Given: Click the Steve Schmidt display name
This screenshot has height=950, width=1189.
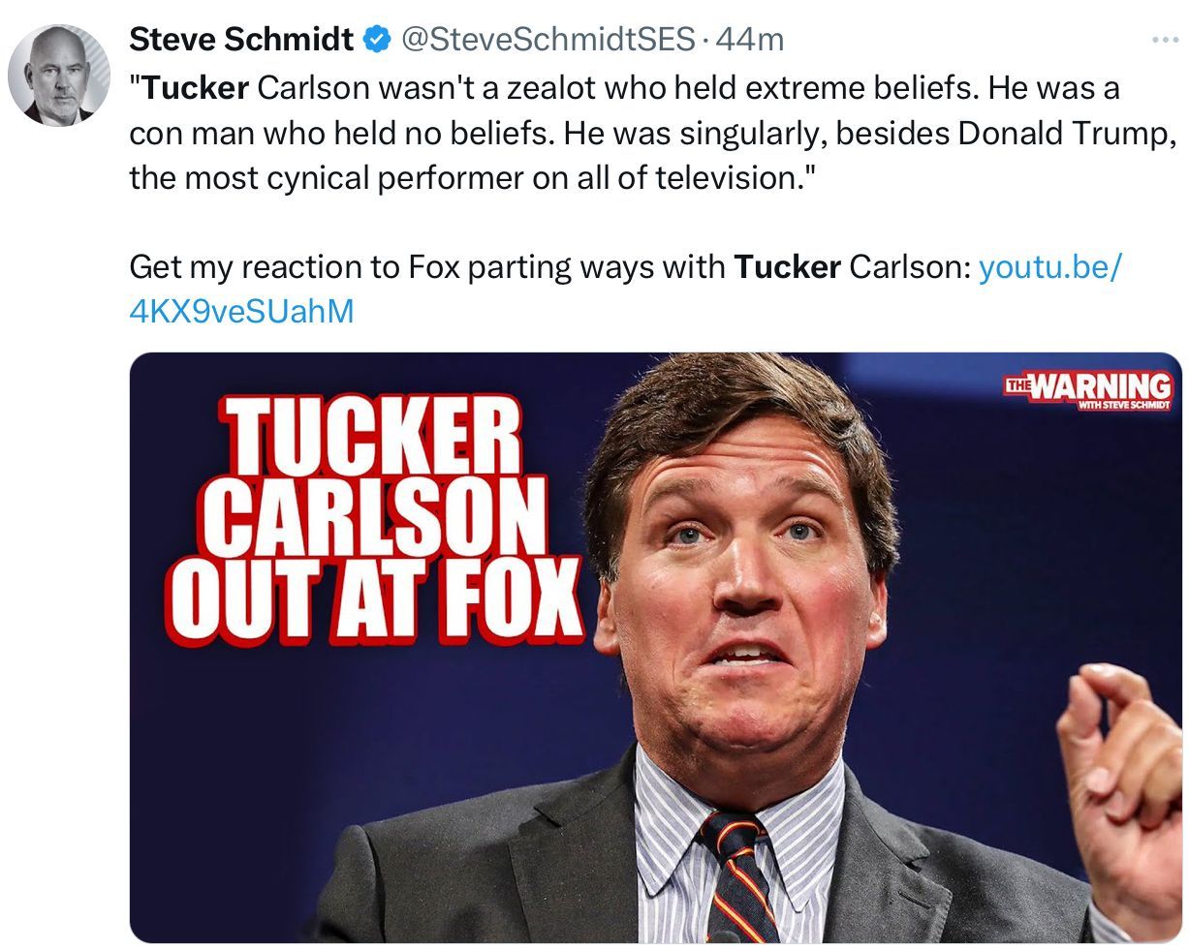Looking at the screenshot, I should (x=241, y=39).
